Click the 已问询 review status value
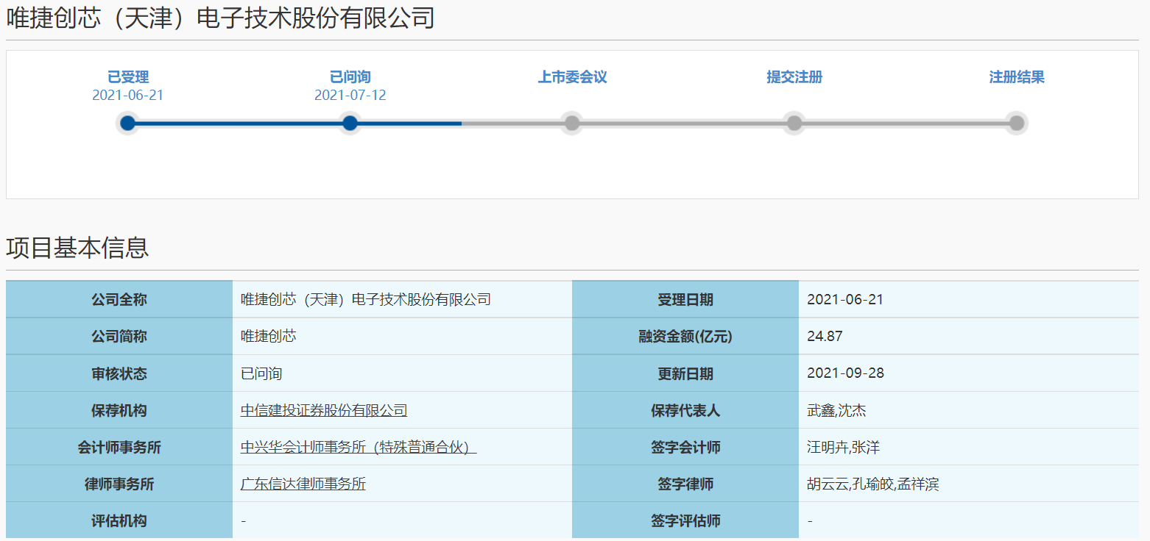 (x=261, y=373)
